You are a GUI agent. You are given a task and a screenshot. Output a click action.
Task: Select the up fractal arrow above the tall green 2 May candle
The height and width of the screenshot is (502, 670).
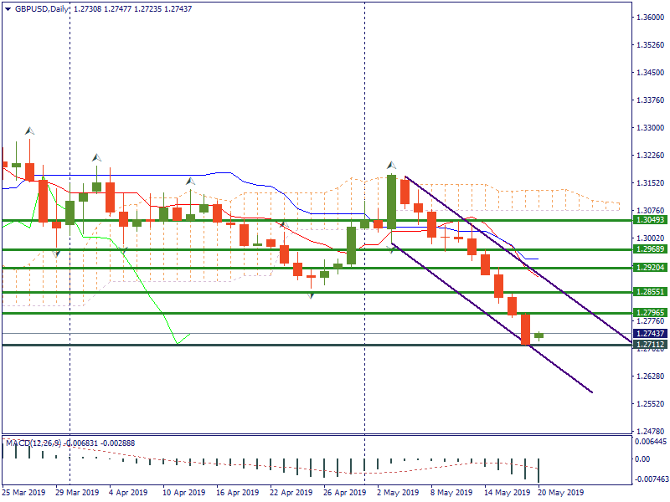tap(390, 165)
